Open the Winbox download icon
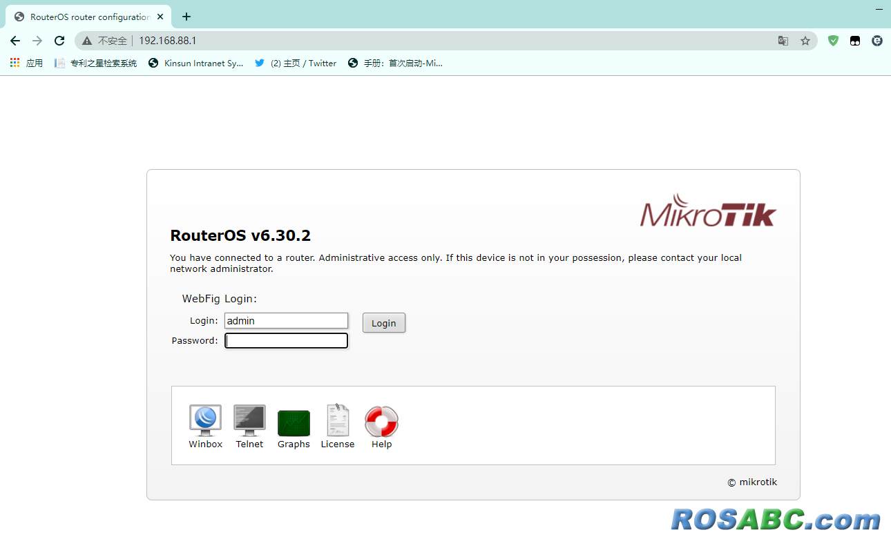 (x=205, y=420)
